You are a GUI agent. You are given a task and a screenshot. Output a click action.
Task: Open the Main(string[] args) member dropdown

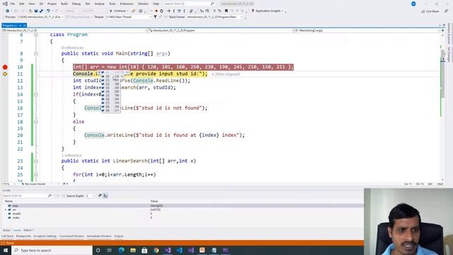point(367,30)
